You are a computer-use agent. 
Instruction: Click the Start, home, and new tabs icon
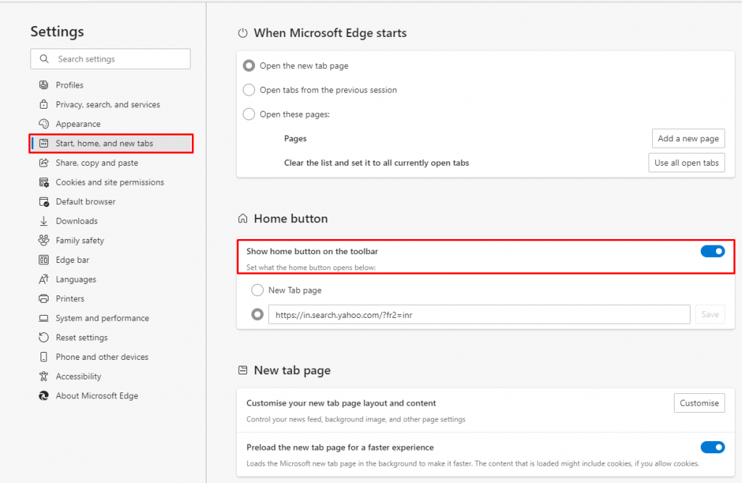point(43,143)
